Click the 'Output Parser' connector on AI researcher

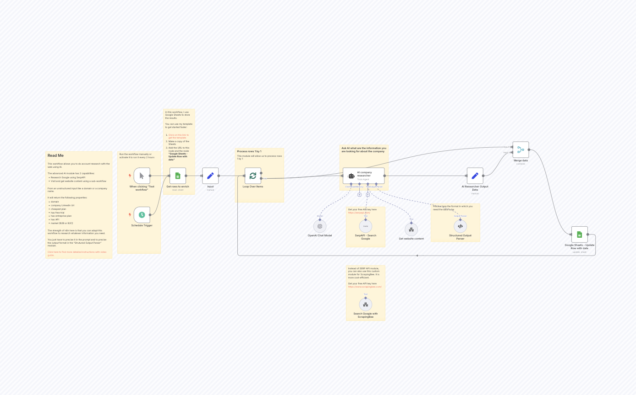(376, 184)
